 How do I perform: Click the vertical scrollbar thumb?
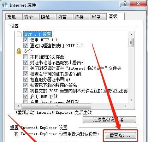tap(131, 42)
